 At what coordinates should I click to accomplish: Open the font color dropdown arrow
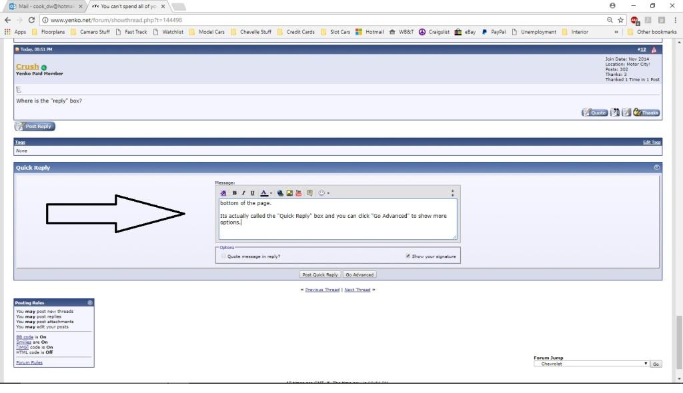click(x=271, y=193)
